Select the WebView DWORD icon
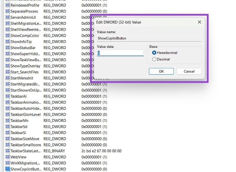236x172 pixels. click(x=8, y=157)
